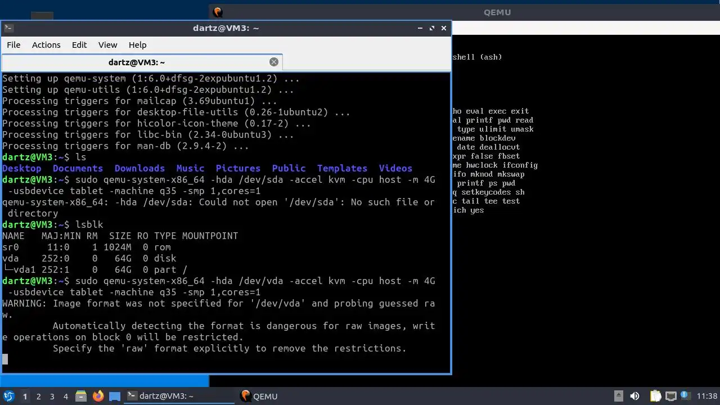Click the terminal cursor block at the bottom
Image resolution: width=720 pixels, height=405 pixels.
pos(5,359)
